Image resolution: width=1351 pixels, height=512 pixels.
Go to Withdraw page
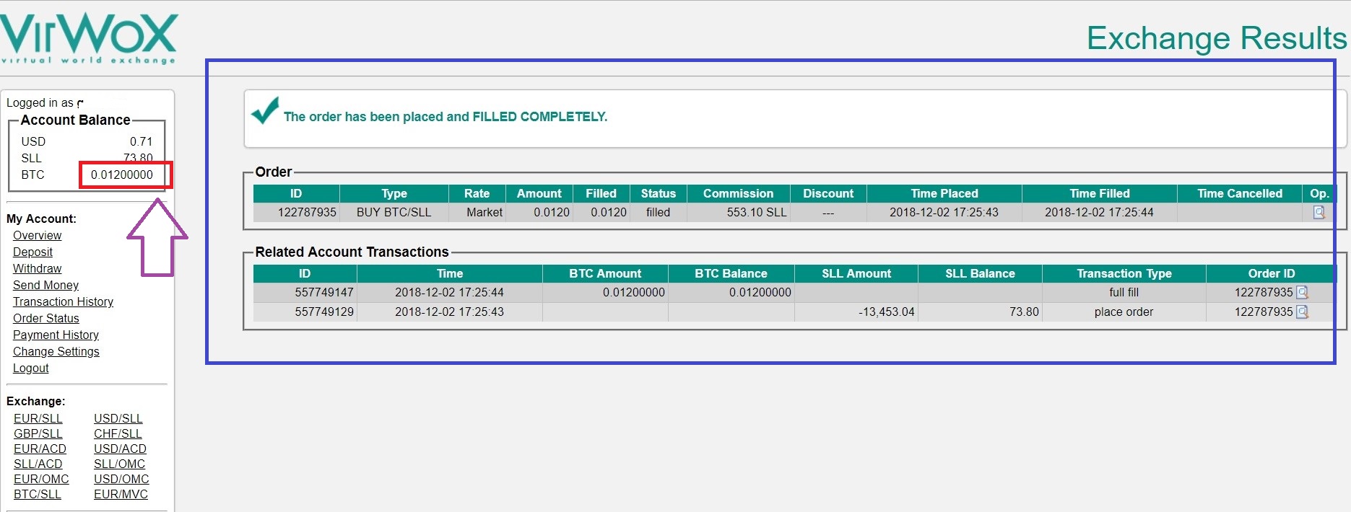click(37, 268)
